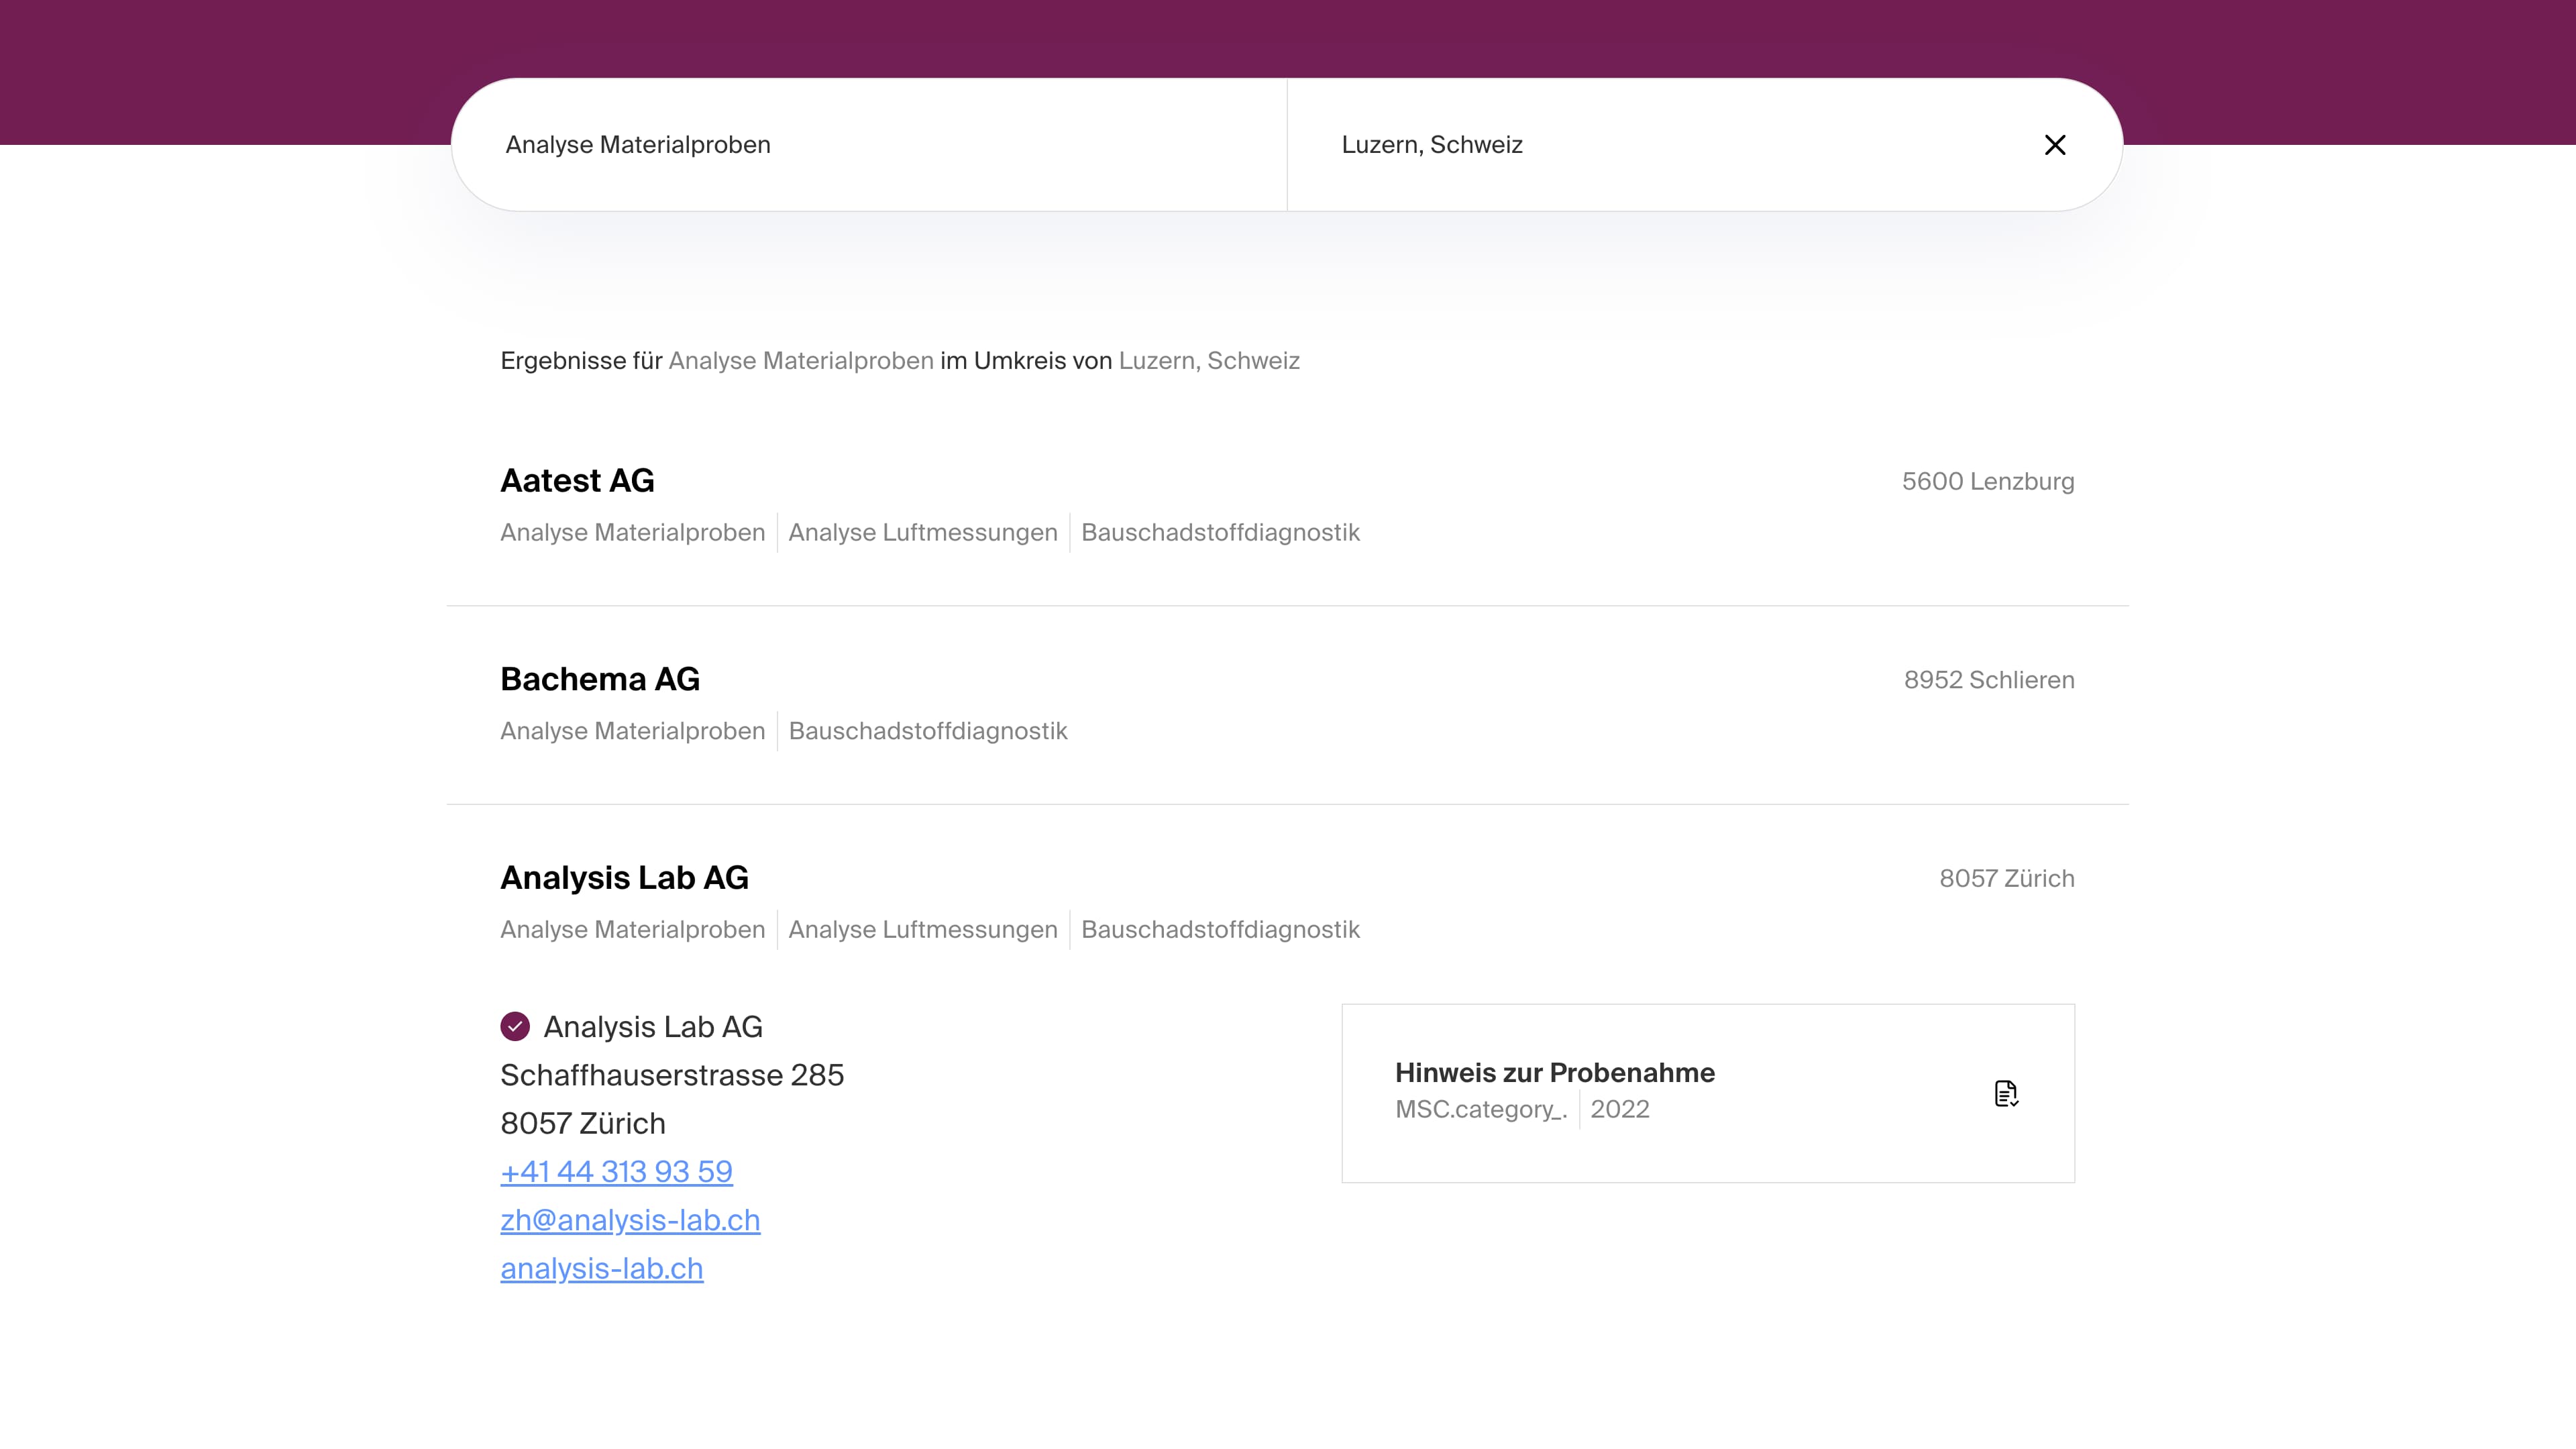The height and width of the screenshot is (1449, 2576).
Task: Click Bauschadstoffdiagnostik tag under Aatest AG
Action: [1220, 532]
